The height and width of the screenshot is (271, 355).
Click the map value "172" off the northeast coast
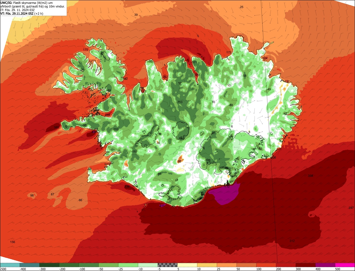click(x=229, y=52)
